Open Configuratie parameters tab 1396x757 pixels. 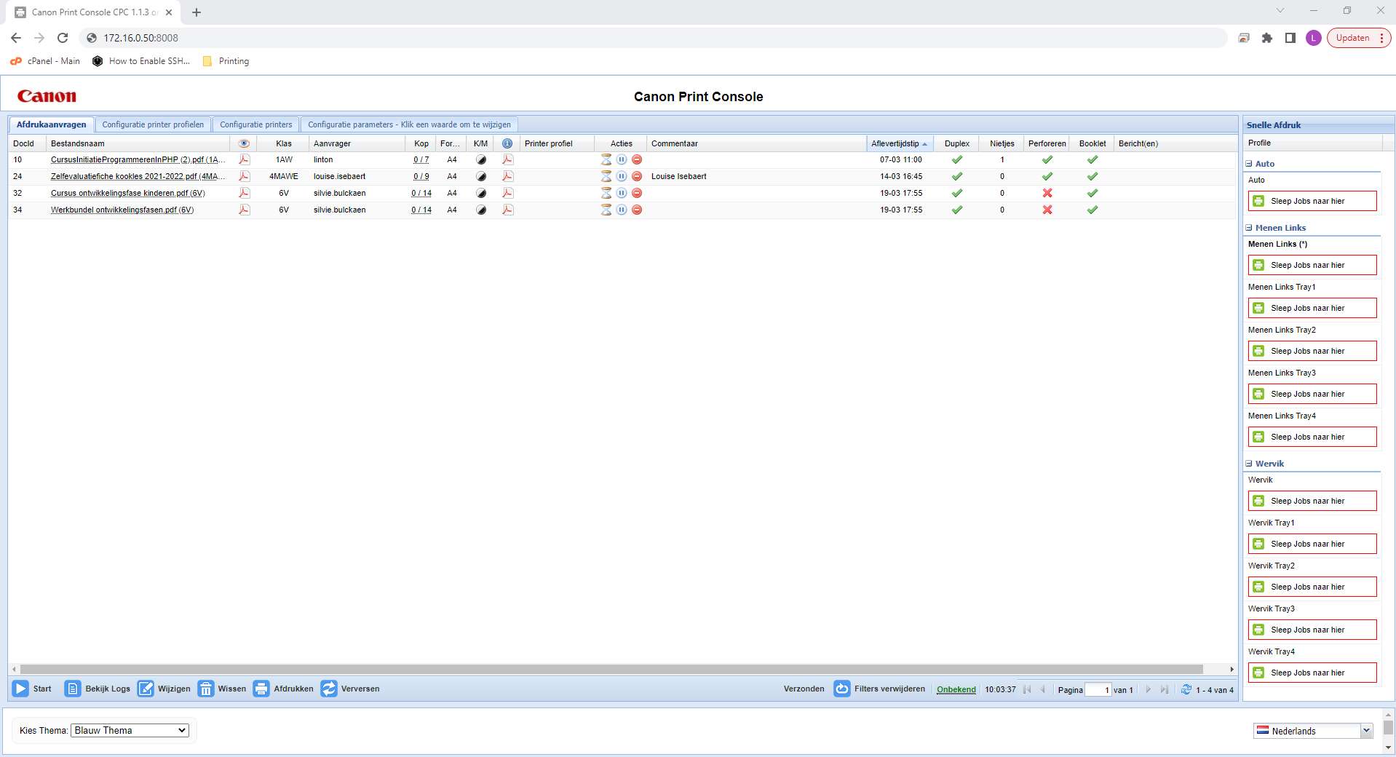(409, 124)
